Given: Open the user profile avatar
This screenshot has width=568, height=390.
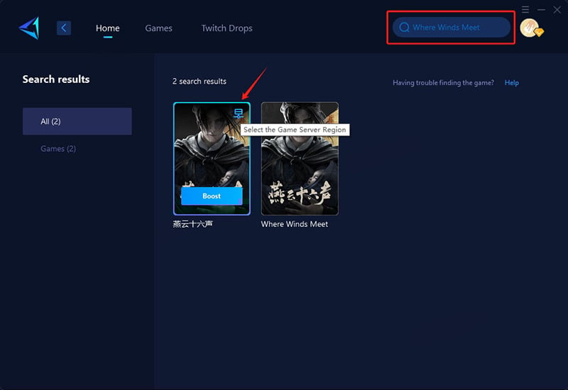Looking at the screenshot, I should click(x=530, y=28).
